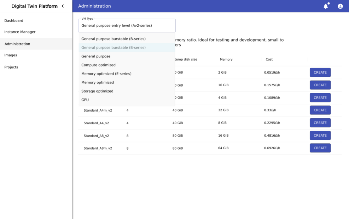Navigate to Projects in the sidebar
Screen dimensions: 349x219
point(11,67)
